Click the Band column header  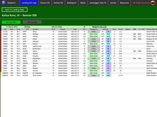click(12, 29)
